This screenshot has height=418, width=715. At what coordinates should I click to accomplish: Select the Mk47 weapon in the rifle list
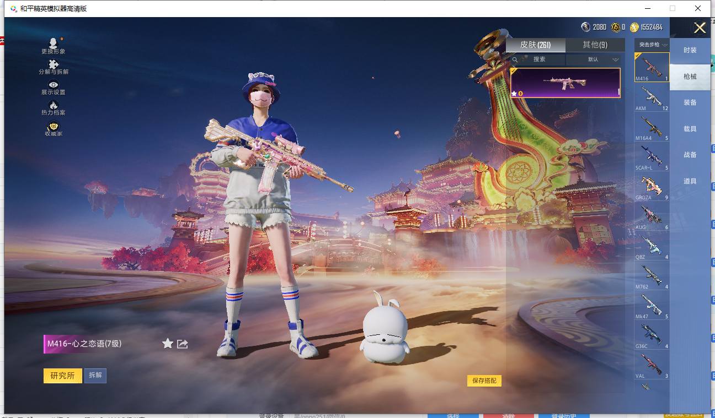tap(652, 306)
